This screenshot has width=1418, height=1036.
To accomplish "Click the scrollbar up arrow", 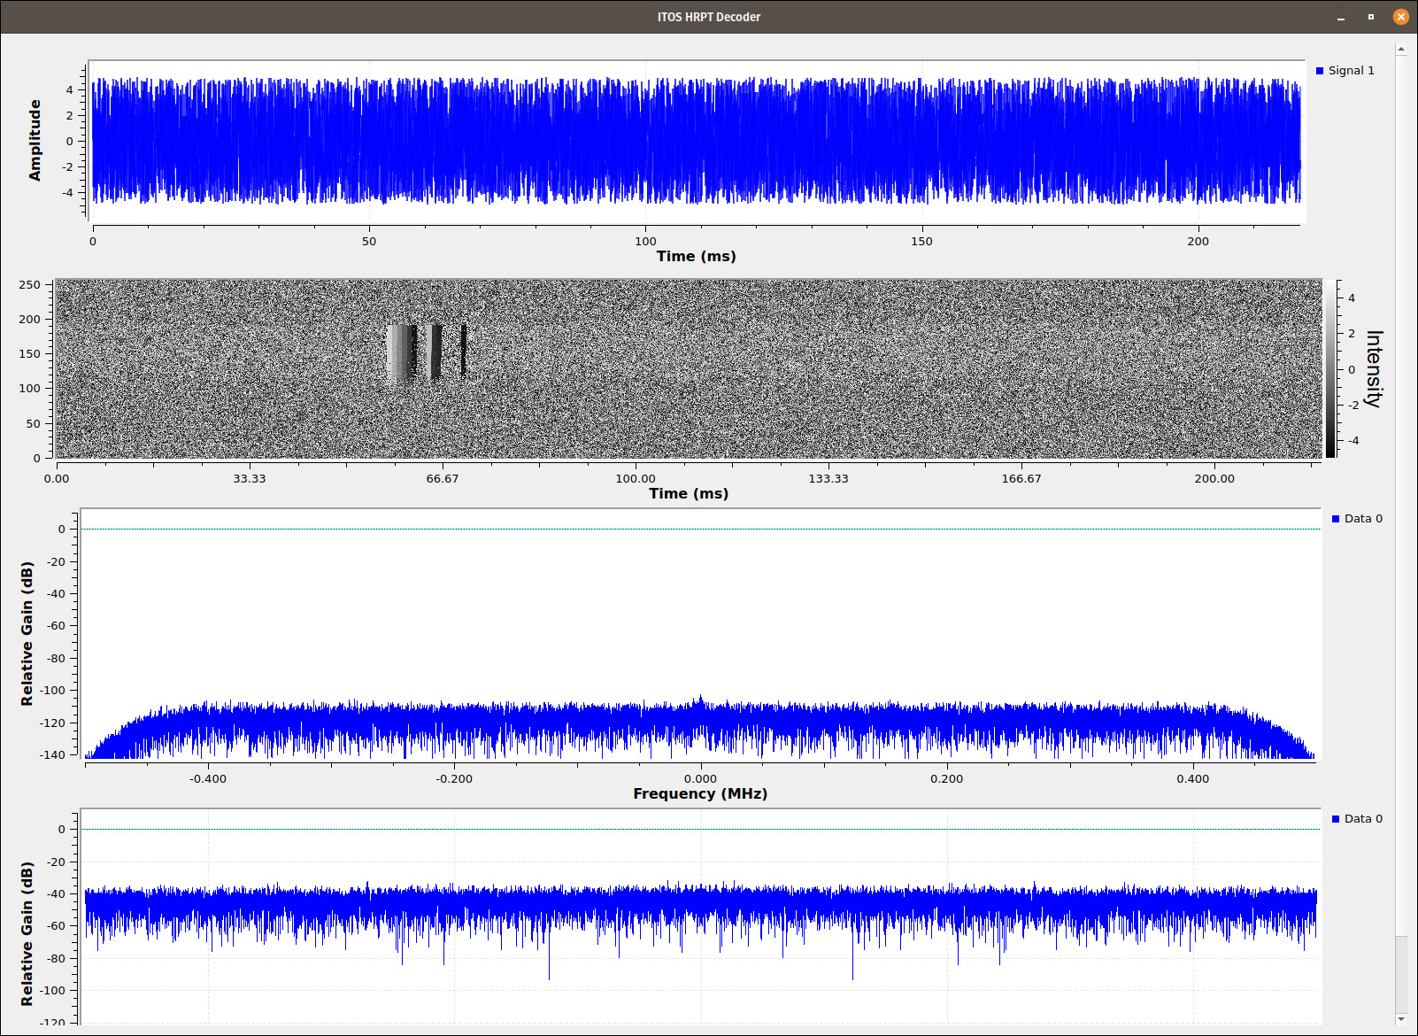I will pyautogui.click(x=1401, y=50).
